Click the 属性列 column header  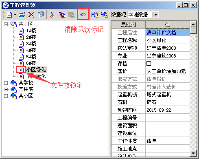(128, 24)
